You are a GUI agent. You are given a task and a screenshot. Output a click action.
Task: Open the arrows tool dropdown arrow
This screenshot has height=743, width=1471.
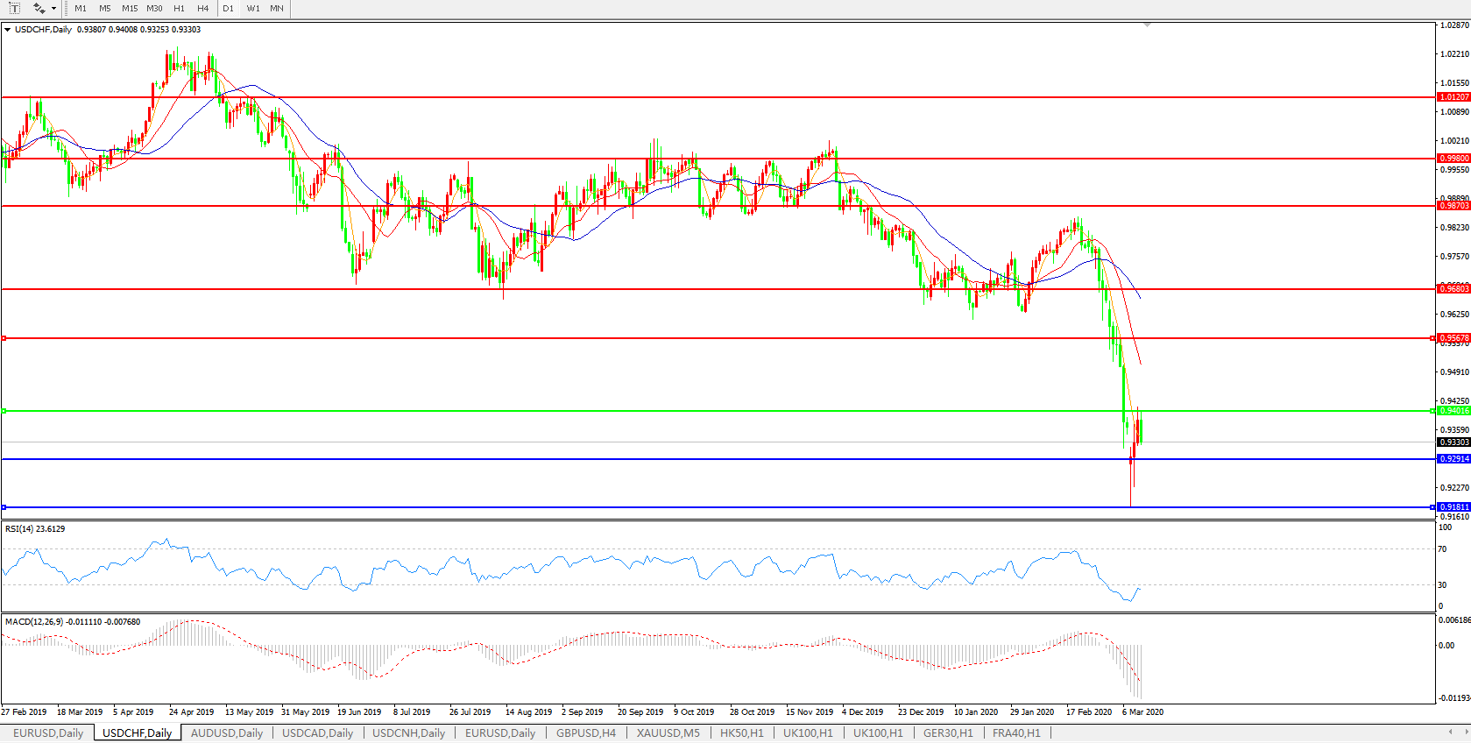(x=54, y=8)
